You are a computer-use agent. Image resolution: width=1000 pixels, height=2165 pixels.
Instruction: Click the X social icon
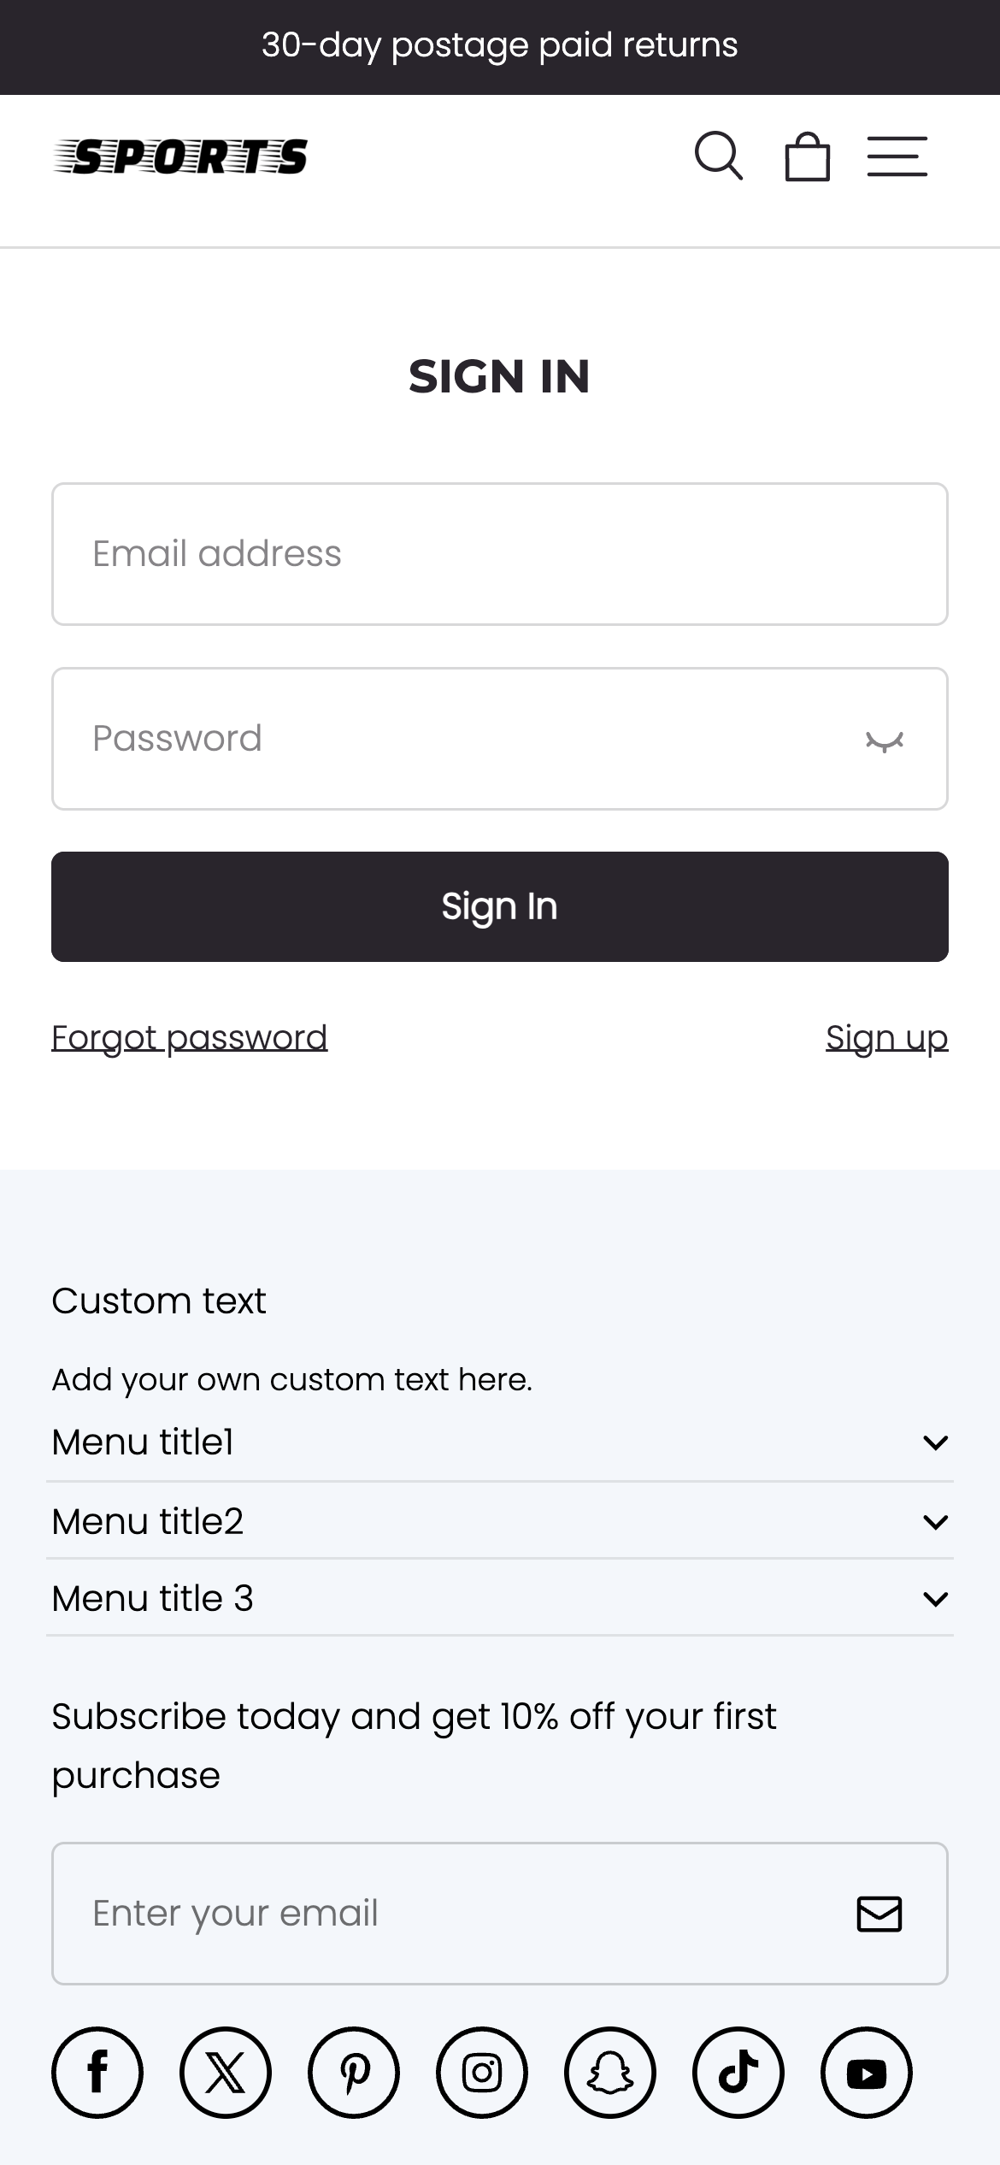226,2073
